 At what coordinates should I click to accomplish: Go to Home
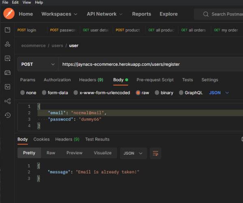[26, 14]
